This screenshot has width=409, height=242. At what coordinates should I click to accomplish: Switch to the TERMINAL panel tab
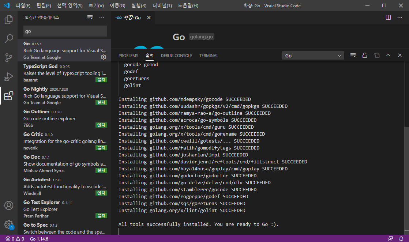tap(209, 56)
